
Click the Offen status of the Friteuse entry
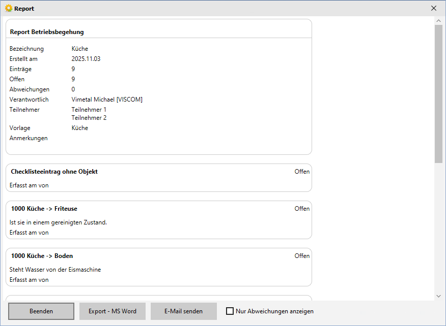tap(302, 209)
